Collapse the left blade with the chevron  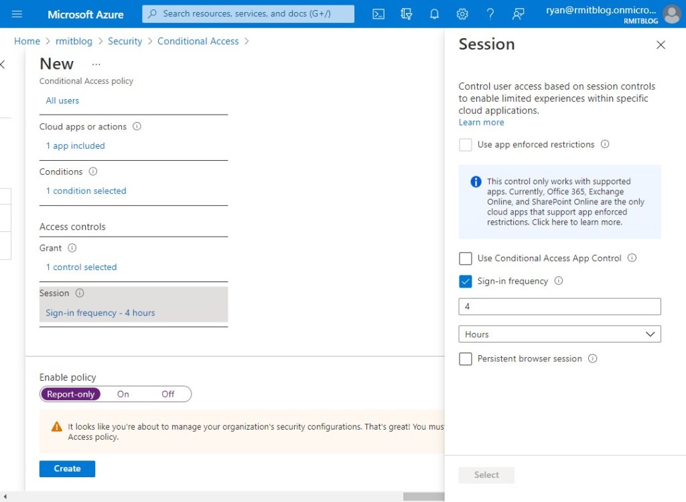3,65
